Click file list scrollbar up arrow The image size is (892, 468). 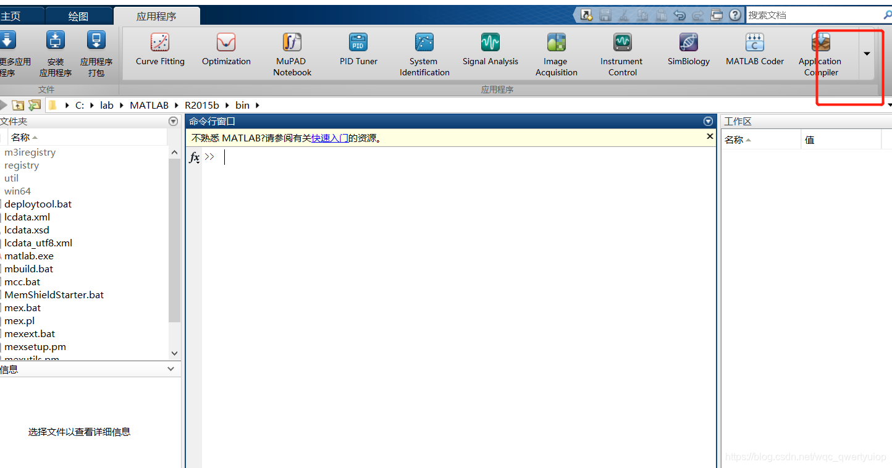(x=174, y=152)
